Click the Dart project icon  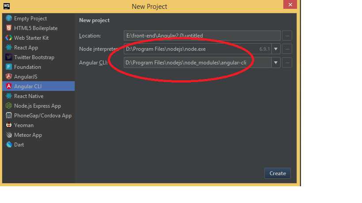point(9,144)
